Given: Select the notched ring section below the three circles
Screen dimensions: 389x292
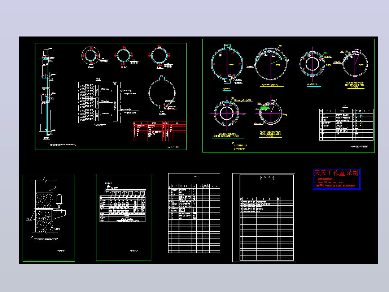Looking at the screenshot, I should (x=162, y=93).
